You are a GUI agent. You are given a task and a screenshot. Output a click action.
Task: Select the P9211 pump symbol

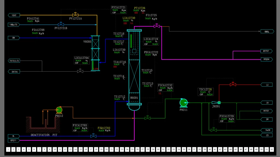[183, 102]
